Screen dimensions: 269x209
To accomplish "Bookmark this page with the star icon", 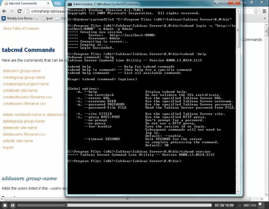I will [x=256, y=11].
